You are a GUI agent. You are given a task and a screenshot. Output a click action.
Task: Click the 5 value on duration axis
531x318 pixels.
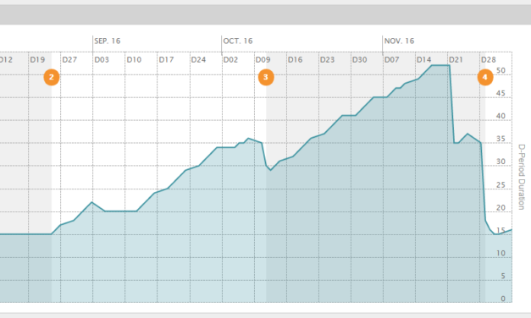coord(503,276)
